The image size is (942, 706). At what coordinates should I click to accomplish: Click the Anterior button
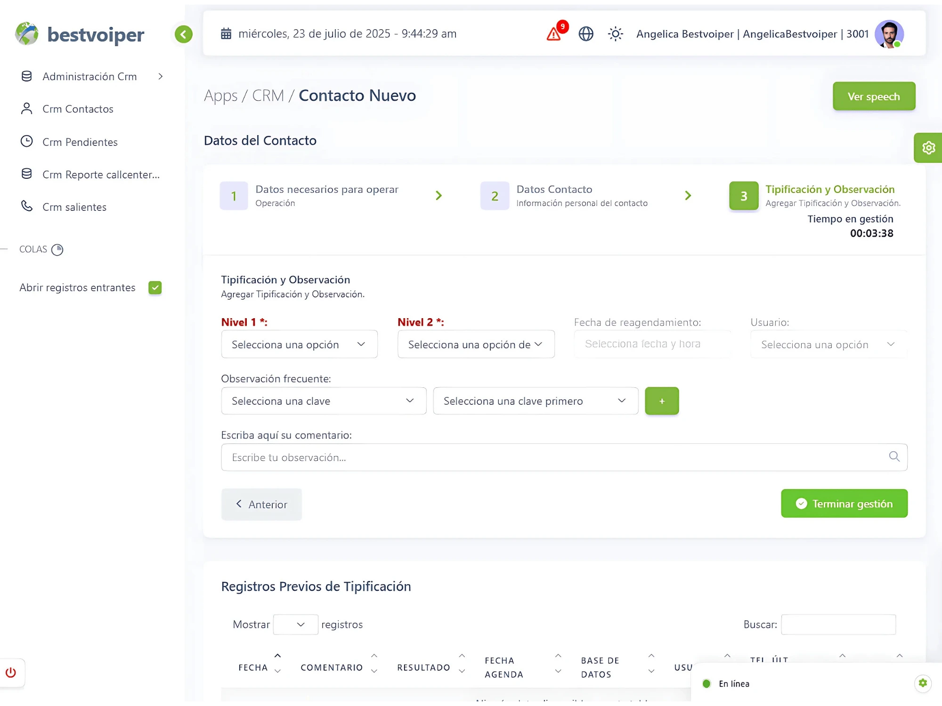pos(261,504)
